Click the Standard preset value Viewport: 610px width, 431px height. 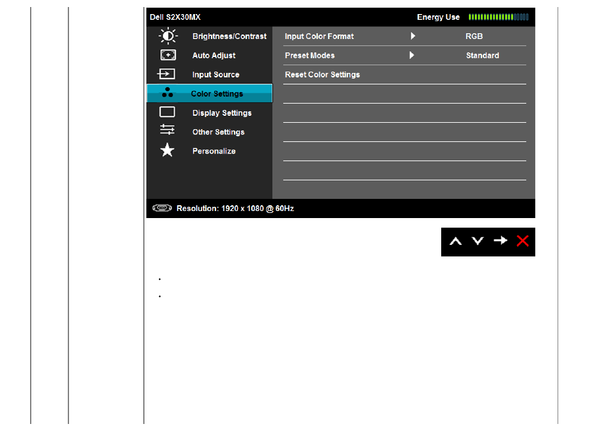(482, 55)
